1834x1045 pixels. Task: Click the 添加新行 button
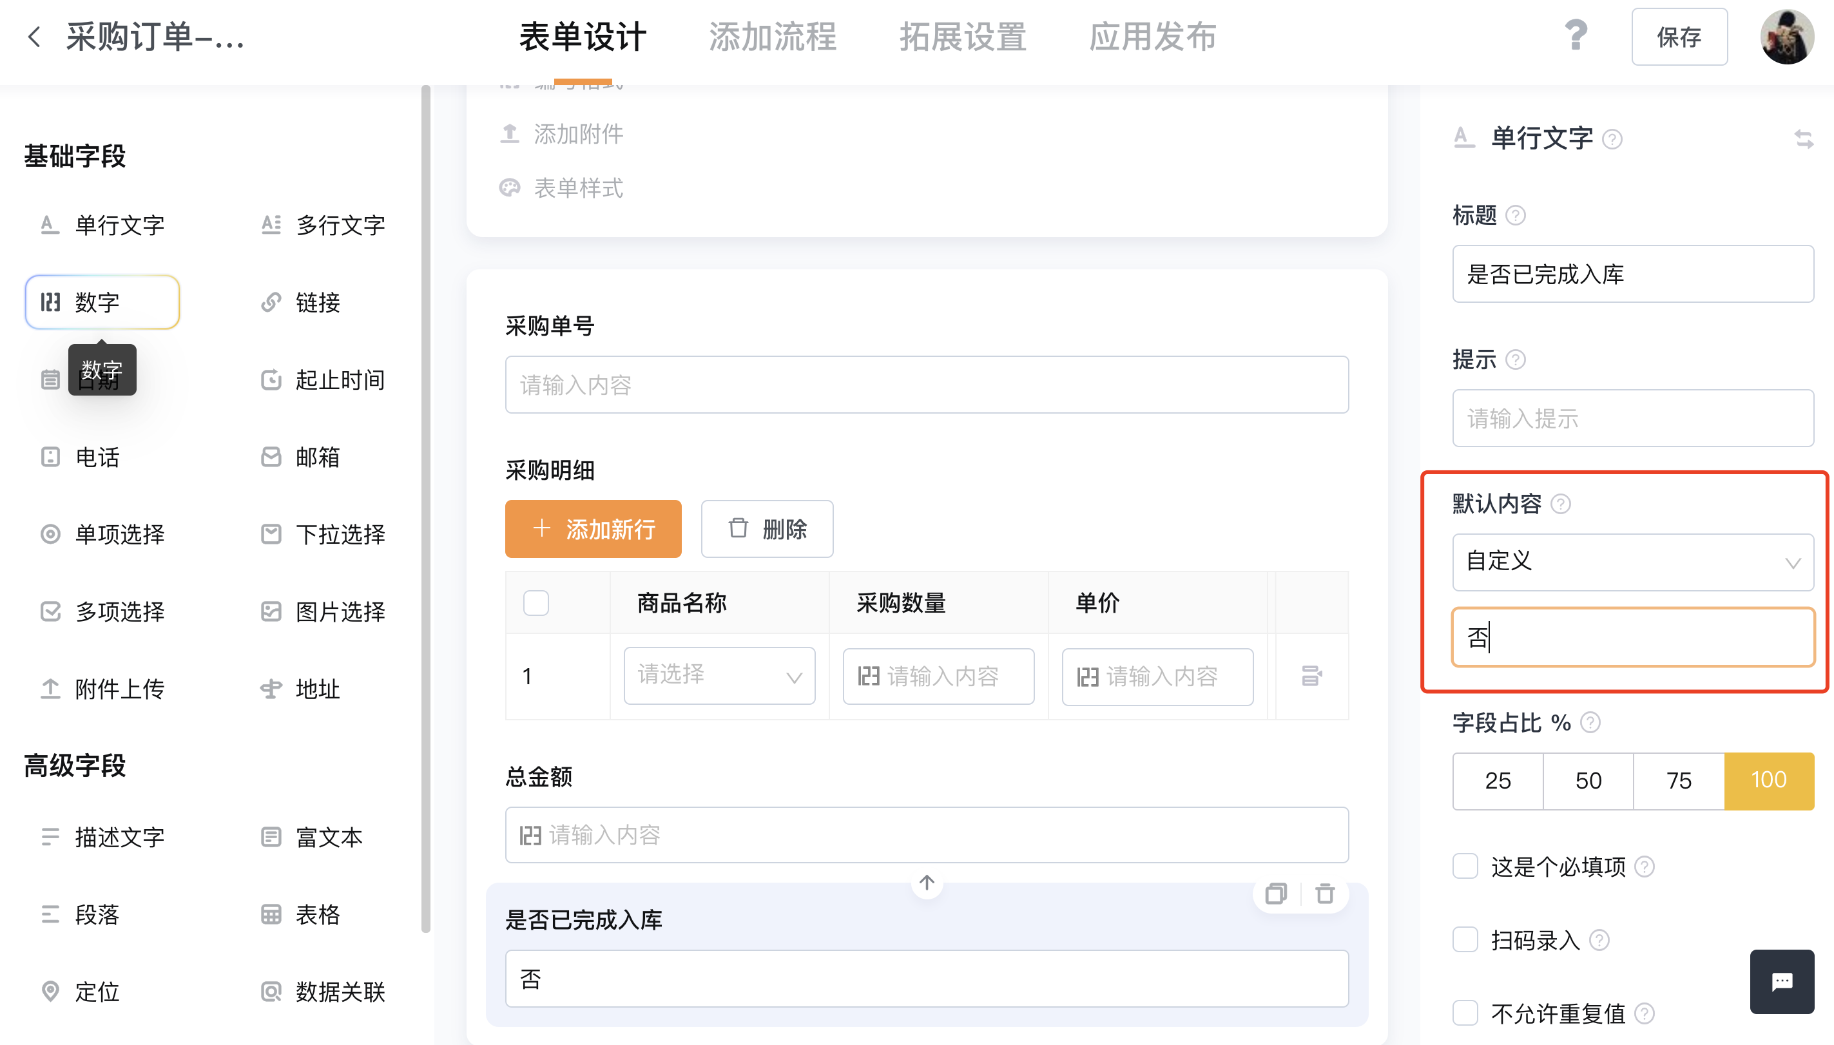point(593,529)
